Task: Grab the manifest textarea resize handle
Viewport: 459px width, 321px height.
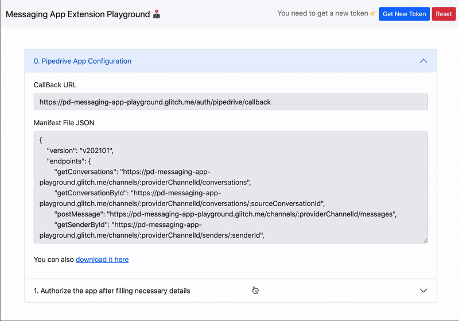Action: coord(425,240)
